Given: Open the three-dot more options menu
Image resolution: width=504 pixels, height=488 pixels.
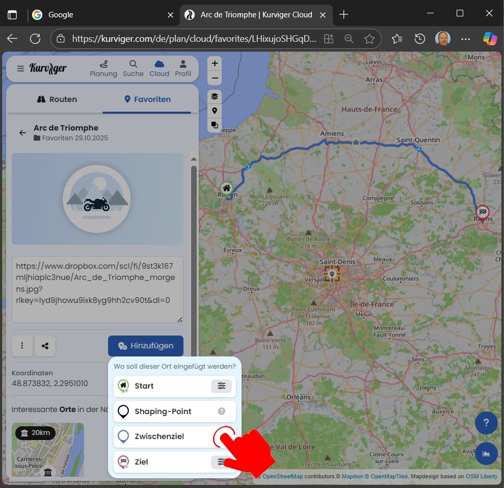Looking at the screenshot, I should click(22, 346).
